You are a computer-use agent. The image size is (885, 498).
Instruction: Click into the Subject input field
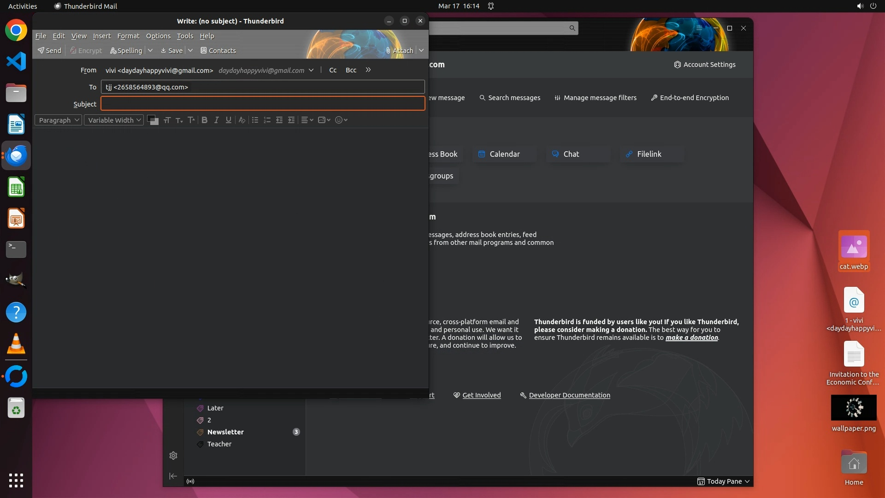point(263,104)
